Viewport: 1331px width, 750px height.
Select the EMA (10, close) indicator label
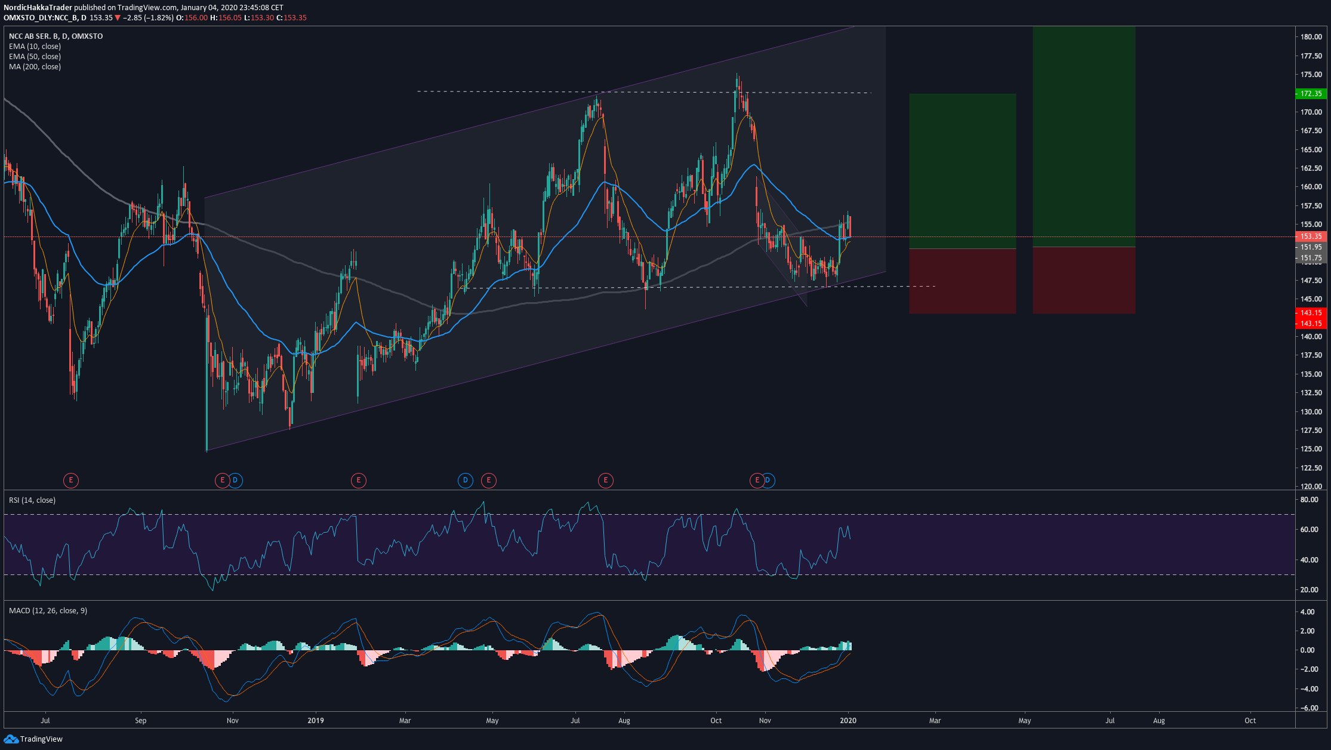pyautogui.click(x=35, y=47)
